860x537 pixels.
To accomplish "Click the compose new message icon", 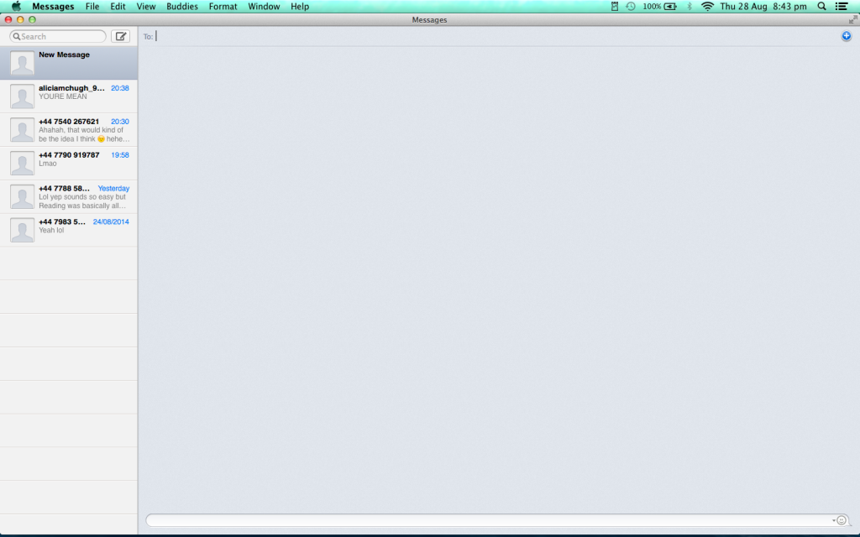I will (121, 36).
